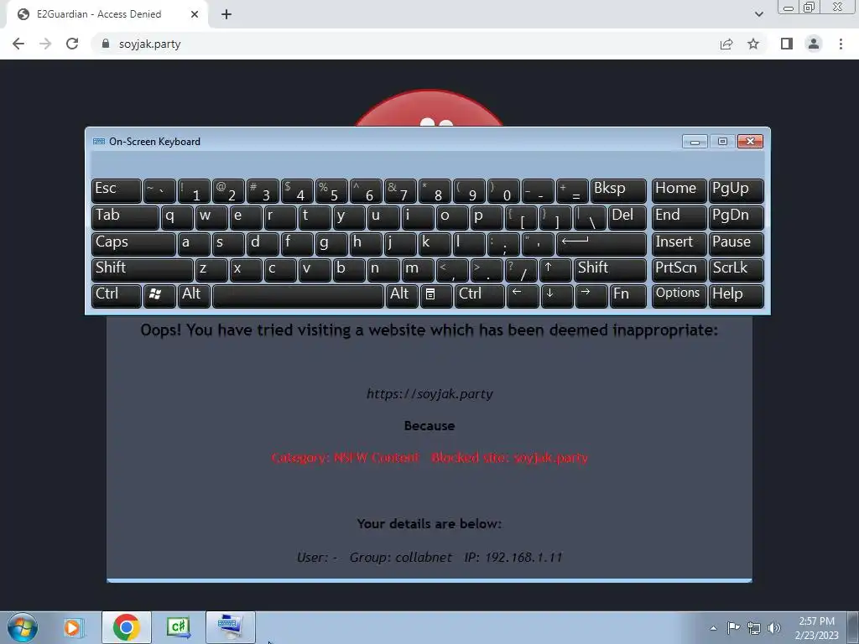Toggle the right Ctrl key
The image size is (859, 644).
[479, 296]
